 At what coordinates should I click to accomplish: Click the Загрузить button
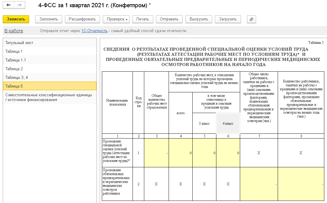(x=228, y=19)
